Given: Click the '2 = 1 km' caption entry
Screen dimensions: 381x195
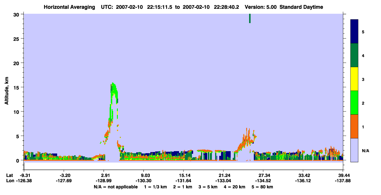Looking at the screenshot, I should click(x=183, y=187).
